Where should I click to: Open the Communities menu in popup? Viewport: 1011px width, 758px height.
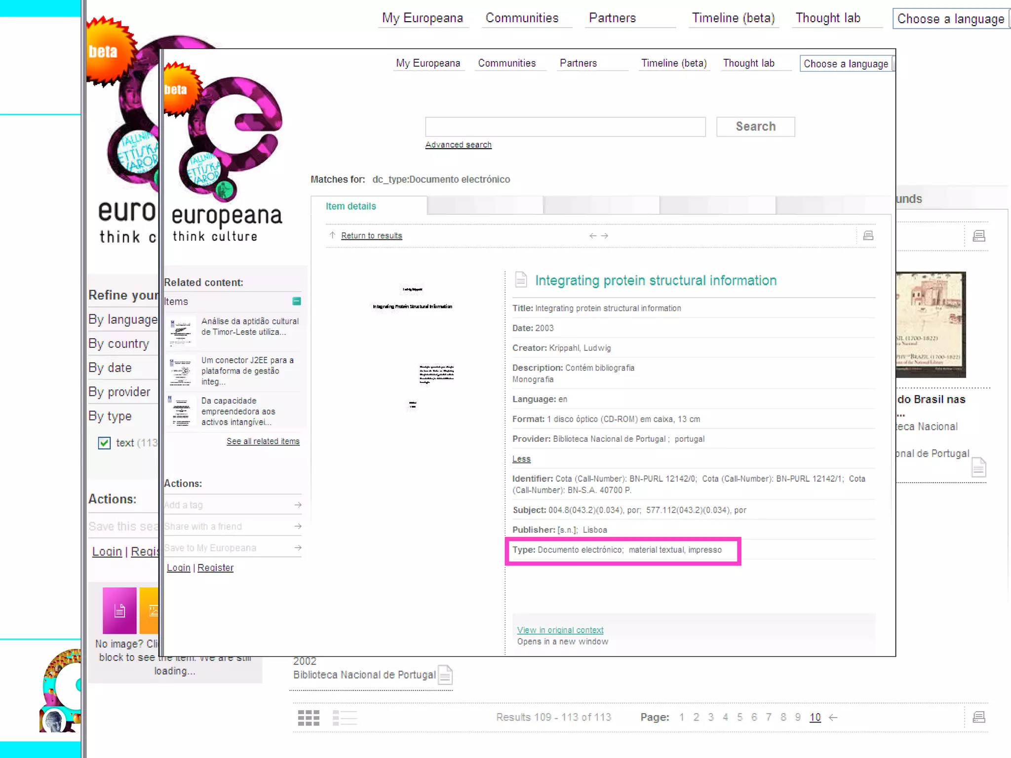506,63
